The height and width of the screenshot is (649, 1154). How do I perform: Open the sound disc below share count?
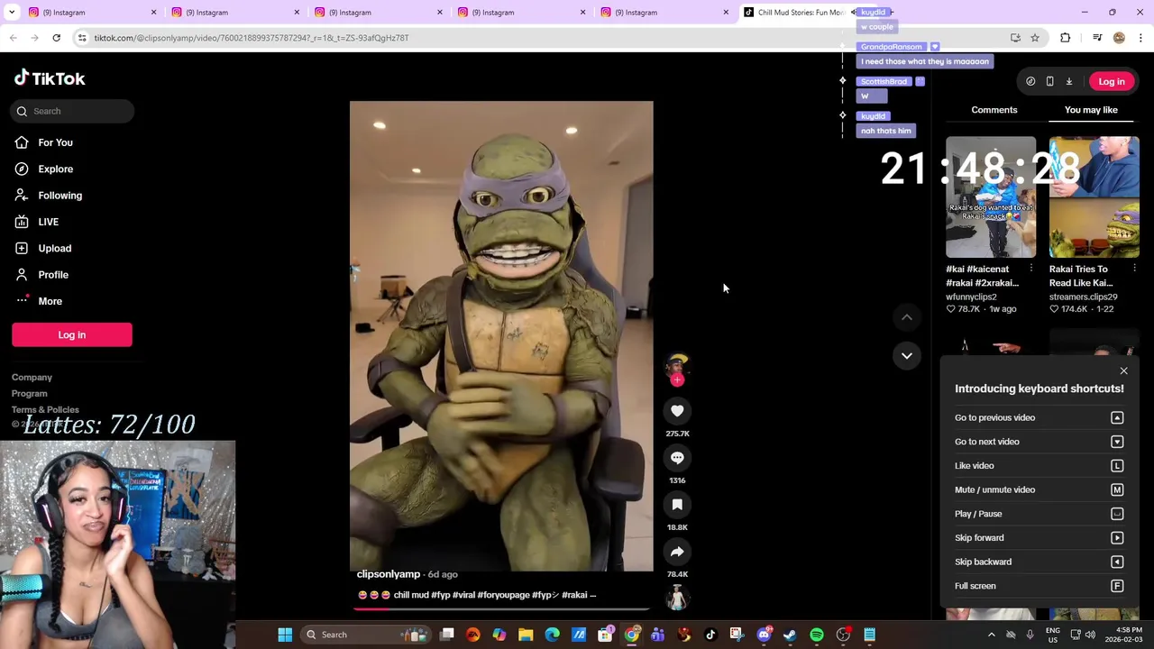click(677, 597)
